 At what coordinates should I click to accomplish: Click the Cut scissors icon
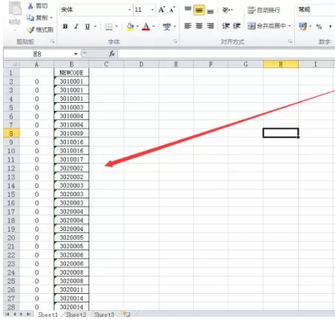point(30,6)
